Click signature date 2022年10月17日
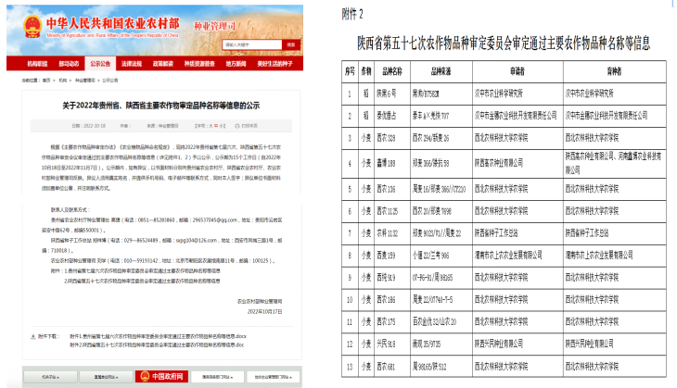The height and width of the screenshot is (388, 677). pos(265,312)
